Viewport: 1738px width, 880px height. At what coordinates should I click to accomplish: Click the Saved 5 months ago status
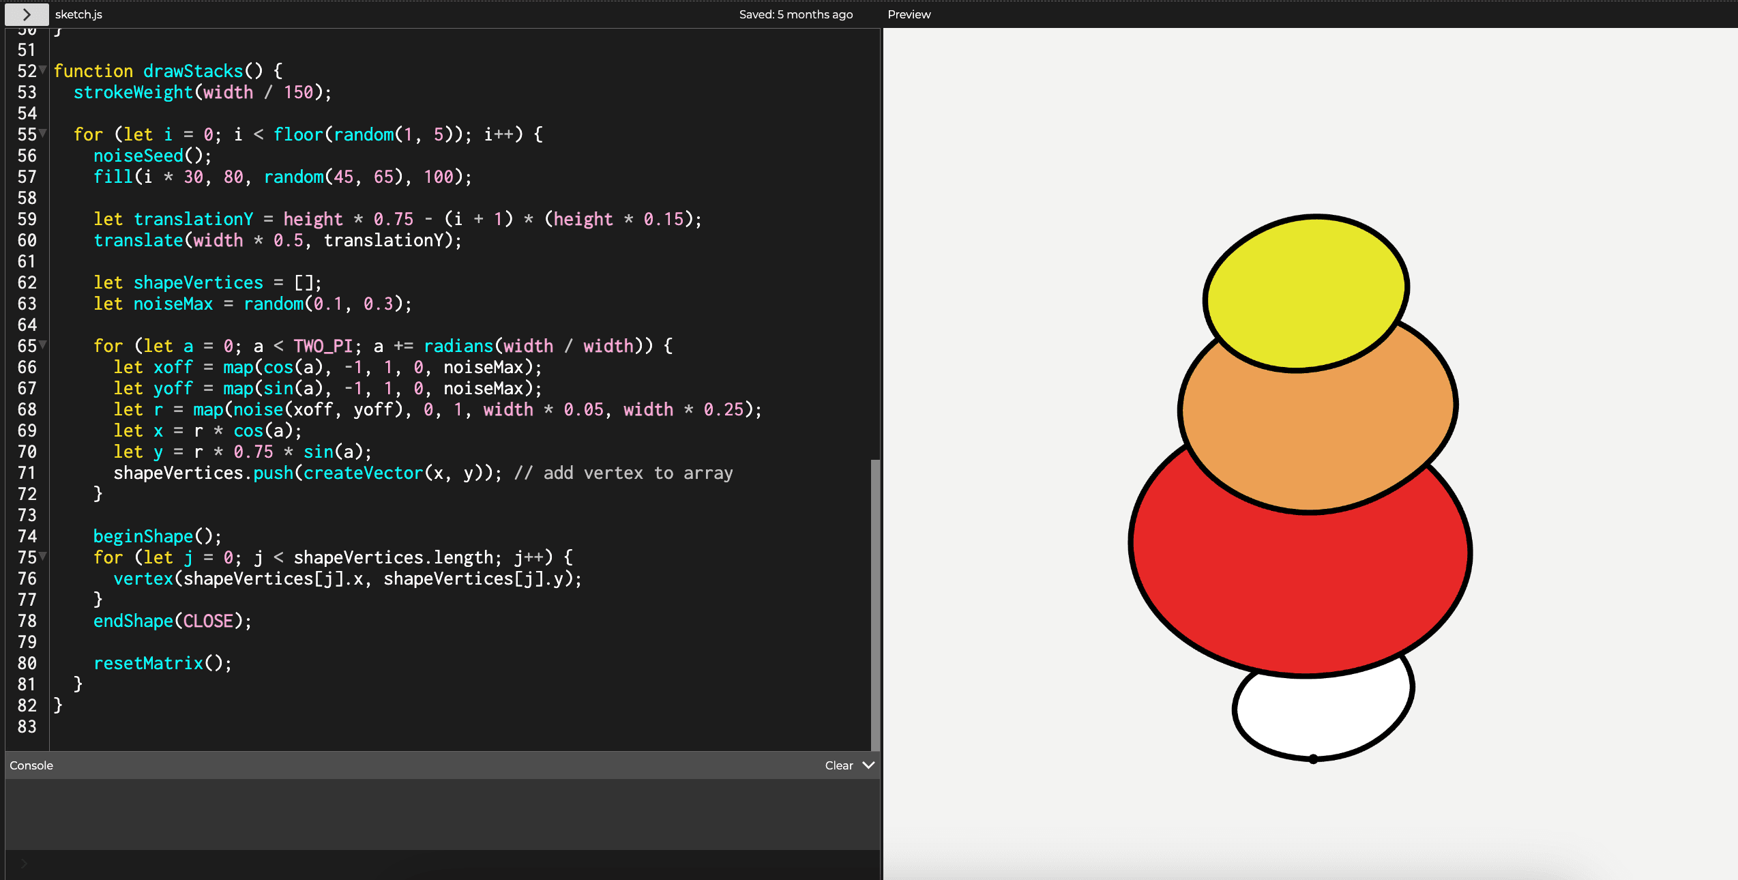pyautogui.click(x=795, y=14)
